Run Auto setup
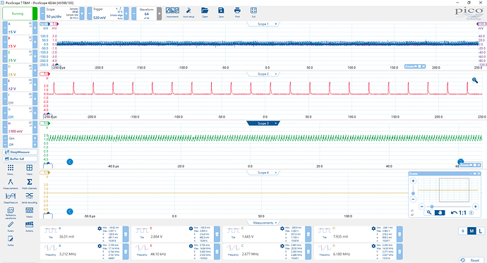 coord(188,13)
